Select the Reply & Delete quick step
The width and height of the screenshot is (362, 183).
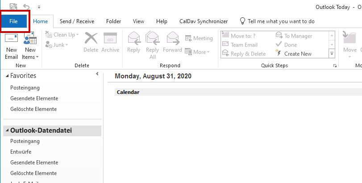(x=244, y=54)
